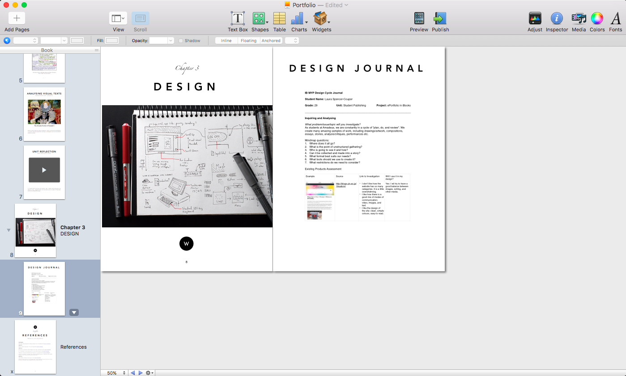Click the References label in sidebar

pos(73,347)
